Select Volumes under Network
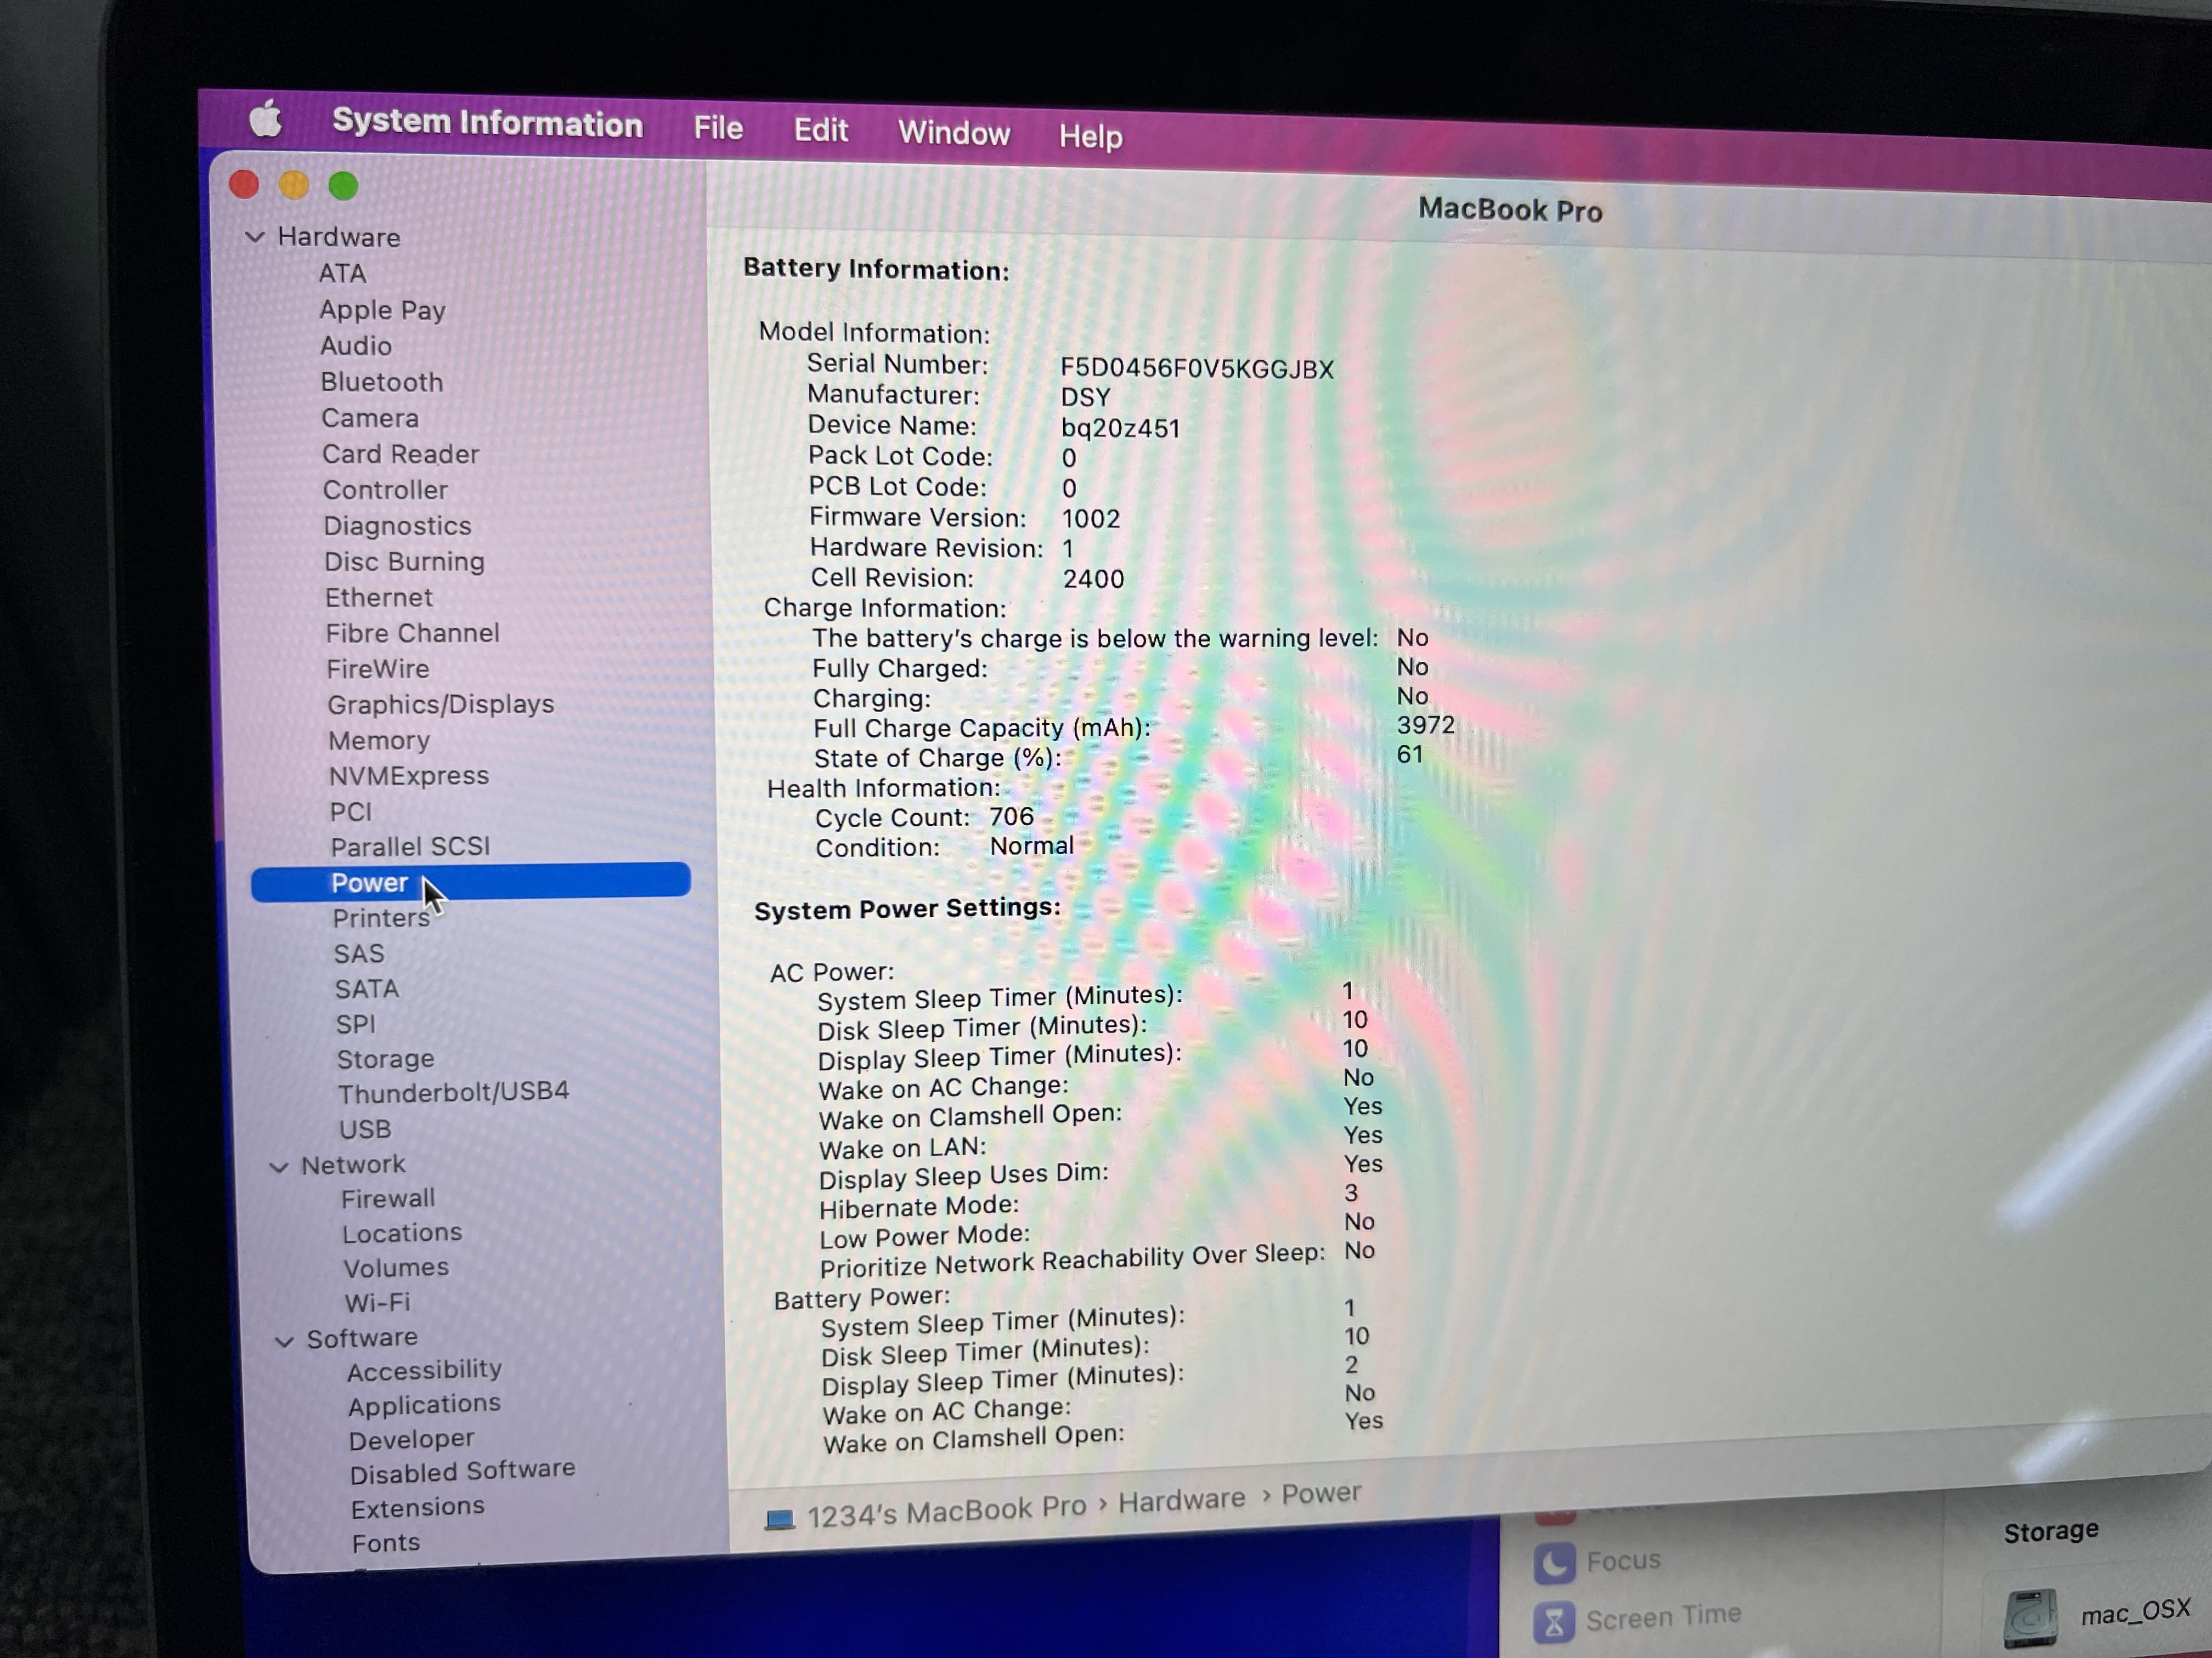The width and height of the screenshot is (2212, 1658). (x=396, y=1268)
